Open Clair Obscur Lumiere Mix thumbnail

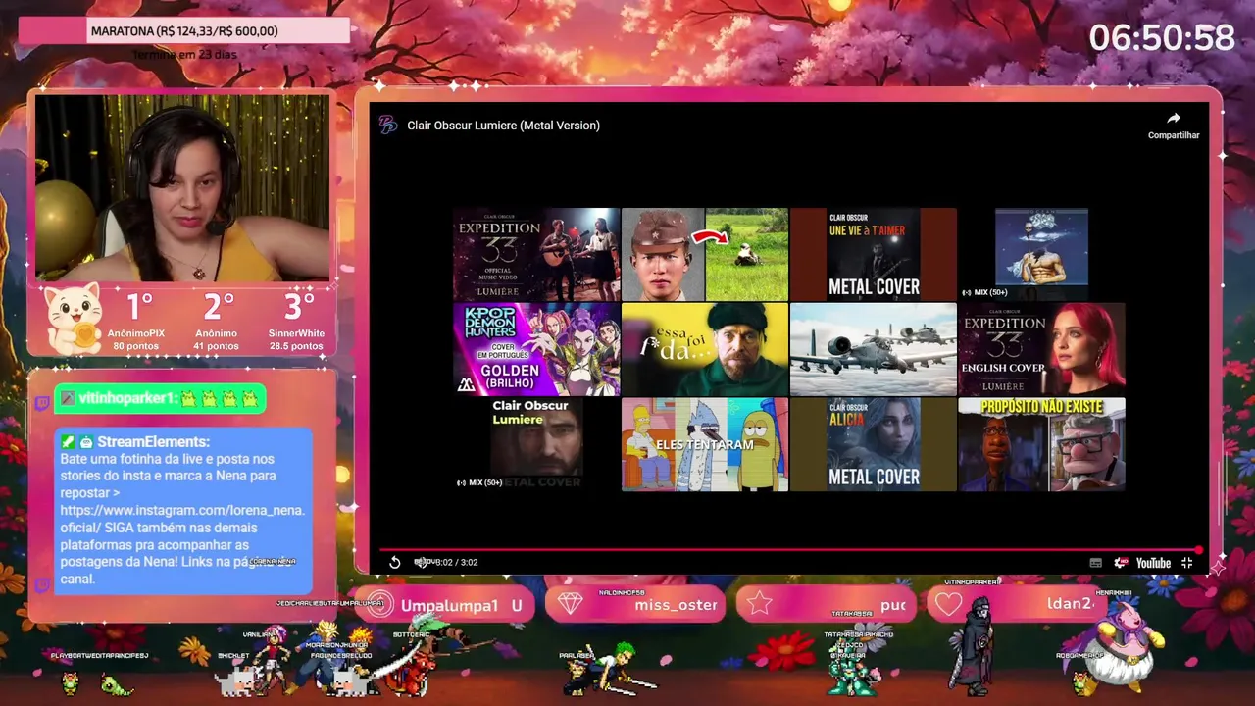pos(536,444)
